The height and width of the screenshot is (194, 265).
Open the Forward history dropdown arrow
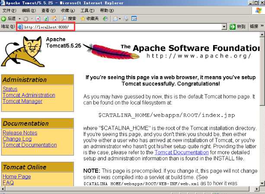32,19
